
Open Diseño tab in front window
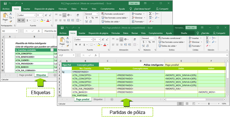184,33
